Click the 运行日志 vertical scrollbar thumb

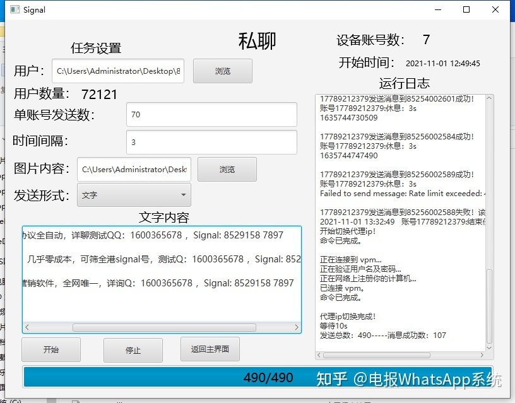(489, 307)
